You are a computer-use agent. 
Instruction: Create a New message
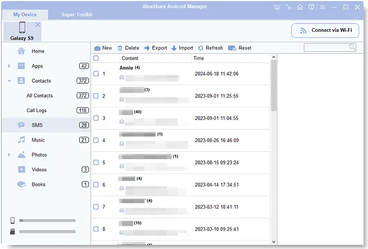(x=103, y=48)
